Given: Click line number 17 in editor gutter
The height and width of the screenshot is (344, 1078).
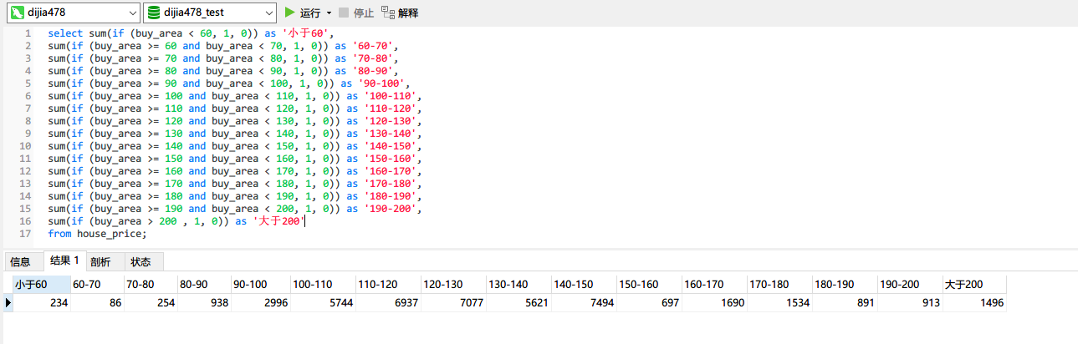Looking at the screenshot, I should pyautogui.click(x=28, y=234).
